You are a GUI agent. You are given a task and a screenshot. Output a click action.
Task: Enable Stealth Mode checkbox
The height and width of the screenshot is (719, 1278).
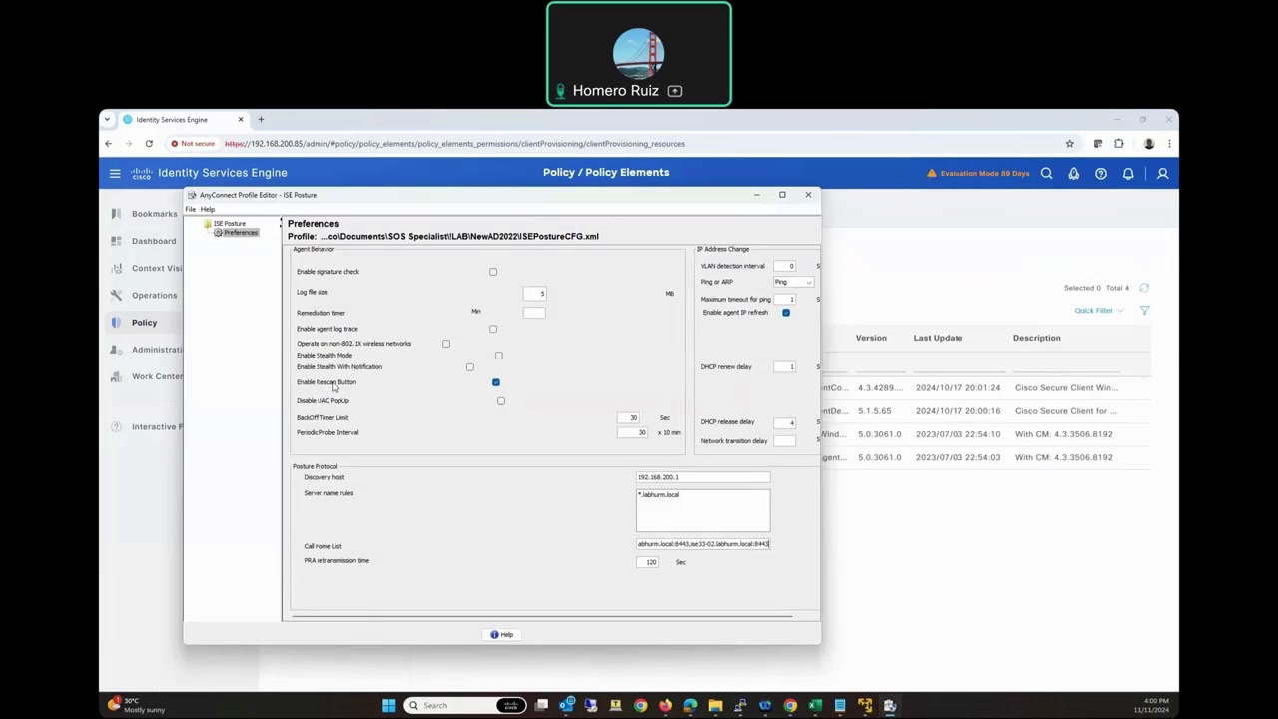click(499, 356)
